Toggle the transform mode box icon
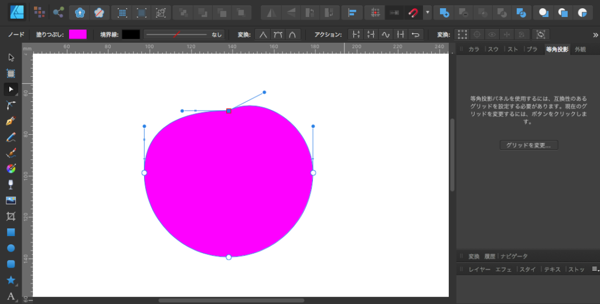The image size is (600, 304). [x=463, y=35]
